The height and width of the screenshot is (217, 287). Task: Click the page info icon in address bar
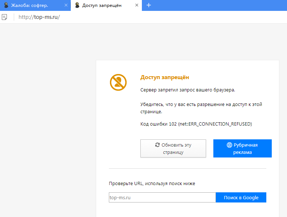pos(4,17)
